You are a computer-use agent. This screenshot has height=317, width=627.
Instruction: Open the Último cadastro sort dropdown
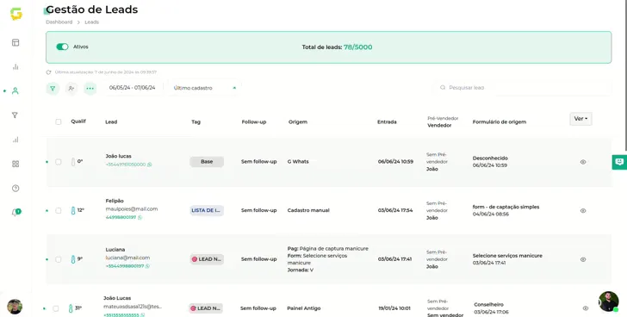[204, 88]
